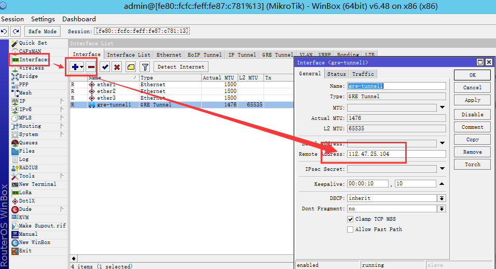Toggle Clamp TCP MSS checkbox
Image resolution: width=496 pixels, height=269 pixels.
350,219
